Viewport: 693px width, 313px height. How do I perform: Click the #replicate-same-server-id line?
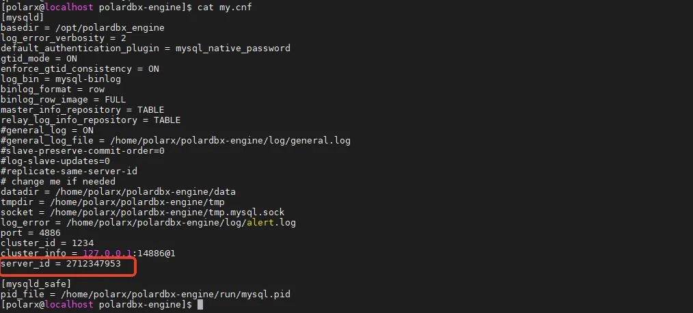pyautogui.click(x=69, y=172)
